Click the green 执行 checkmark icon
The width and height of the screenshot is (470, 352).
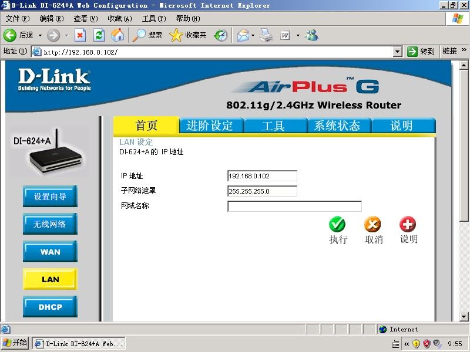337,224
